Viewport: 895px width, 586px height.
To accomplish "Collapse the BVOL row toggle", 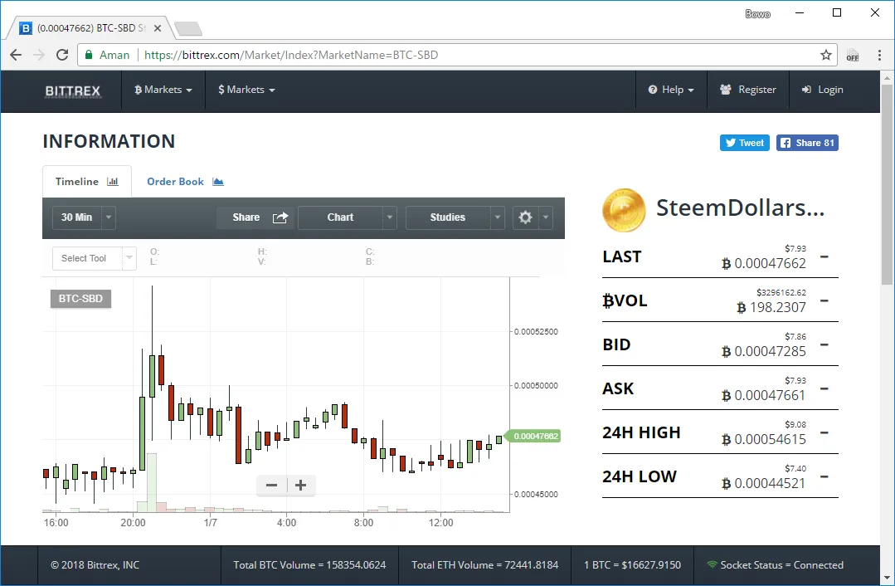I will (x=824, y=300).
